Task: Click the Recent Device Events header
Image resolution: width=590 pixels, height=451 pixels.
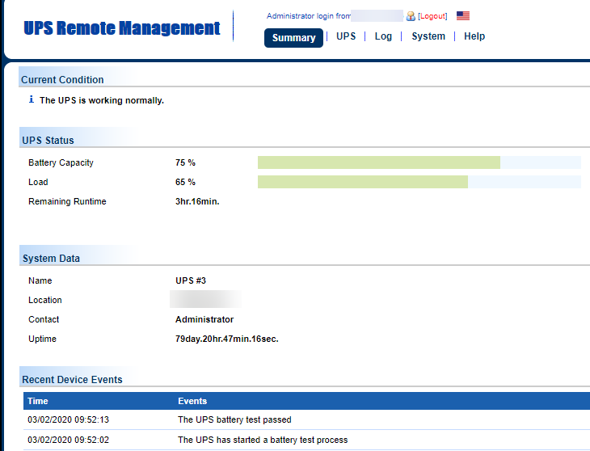Action: [x=72, y=379]
